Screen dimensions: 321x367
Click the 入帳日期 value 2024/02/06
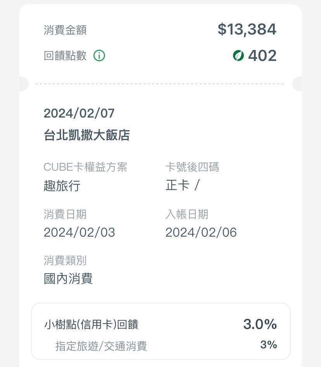(201, 232)
